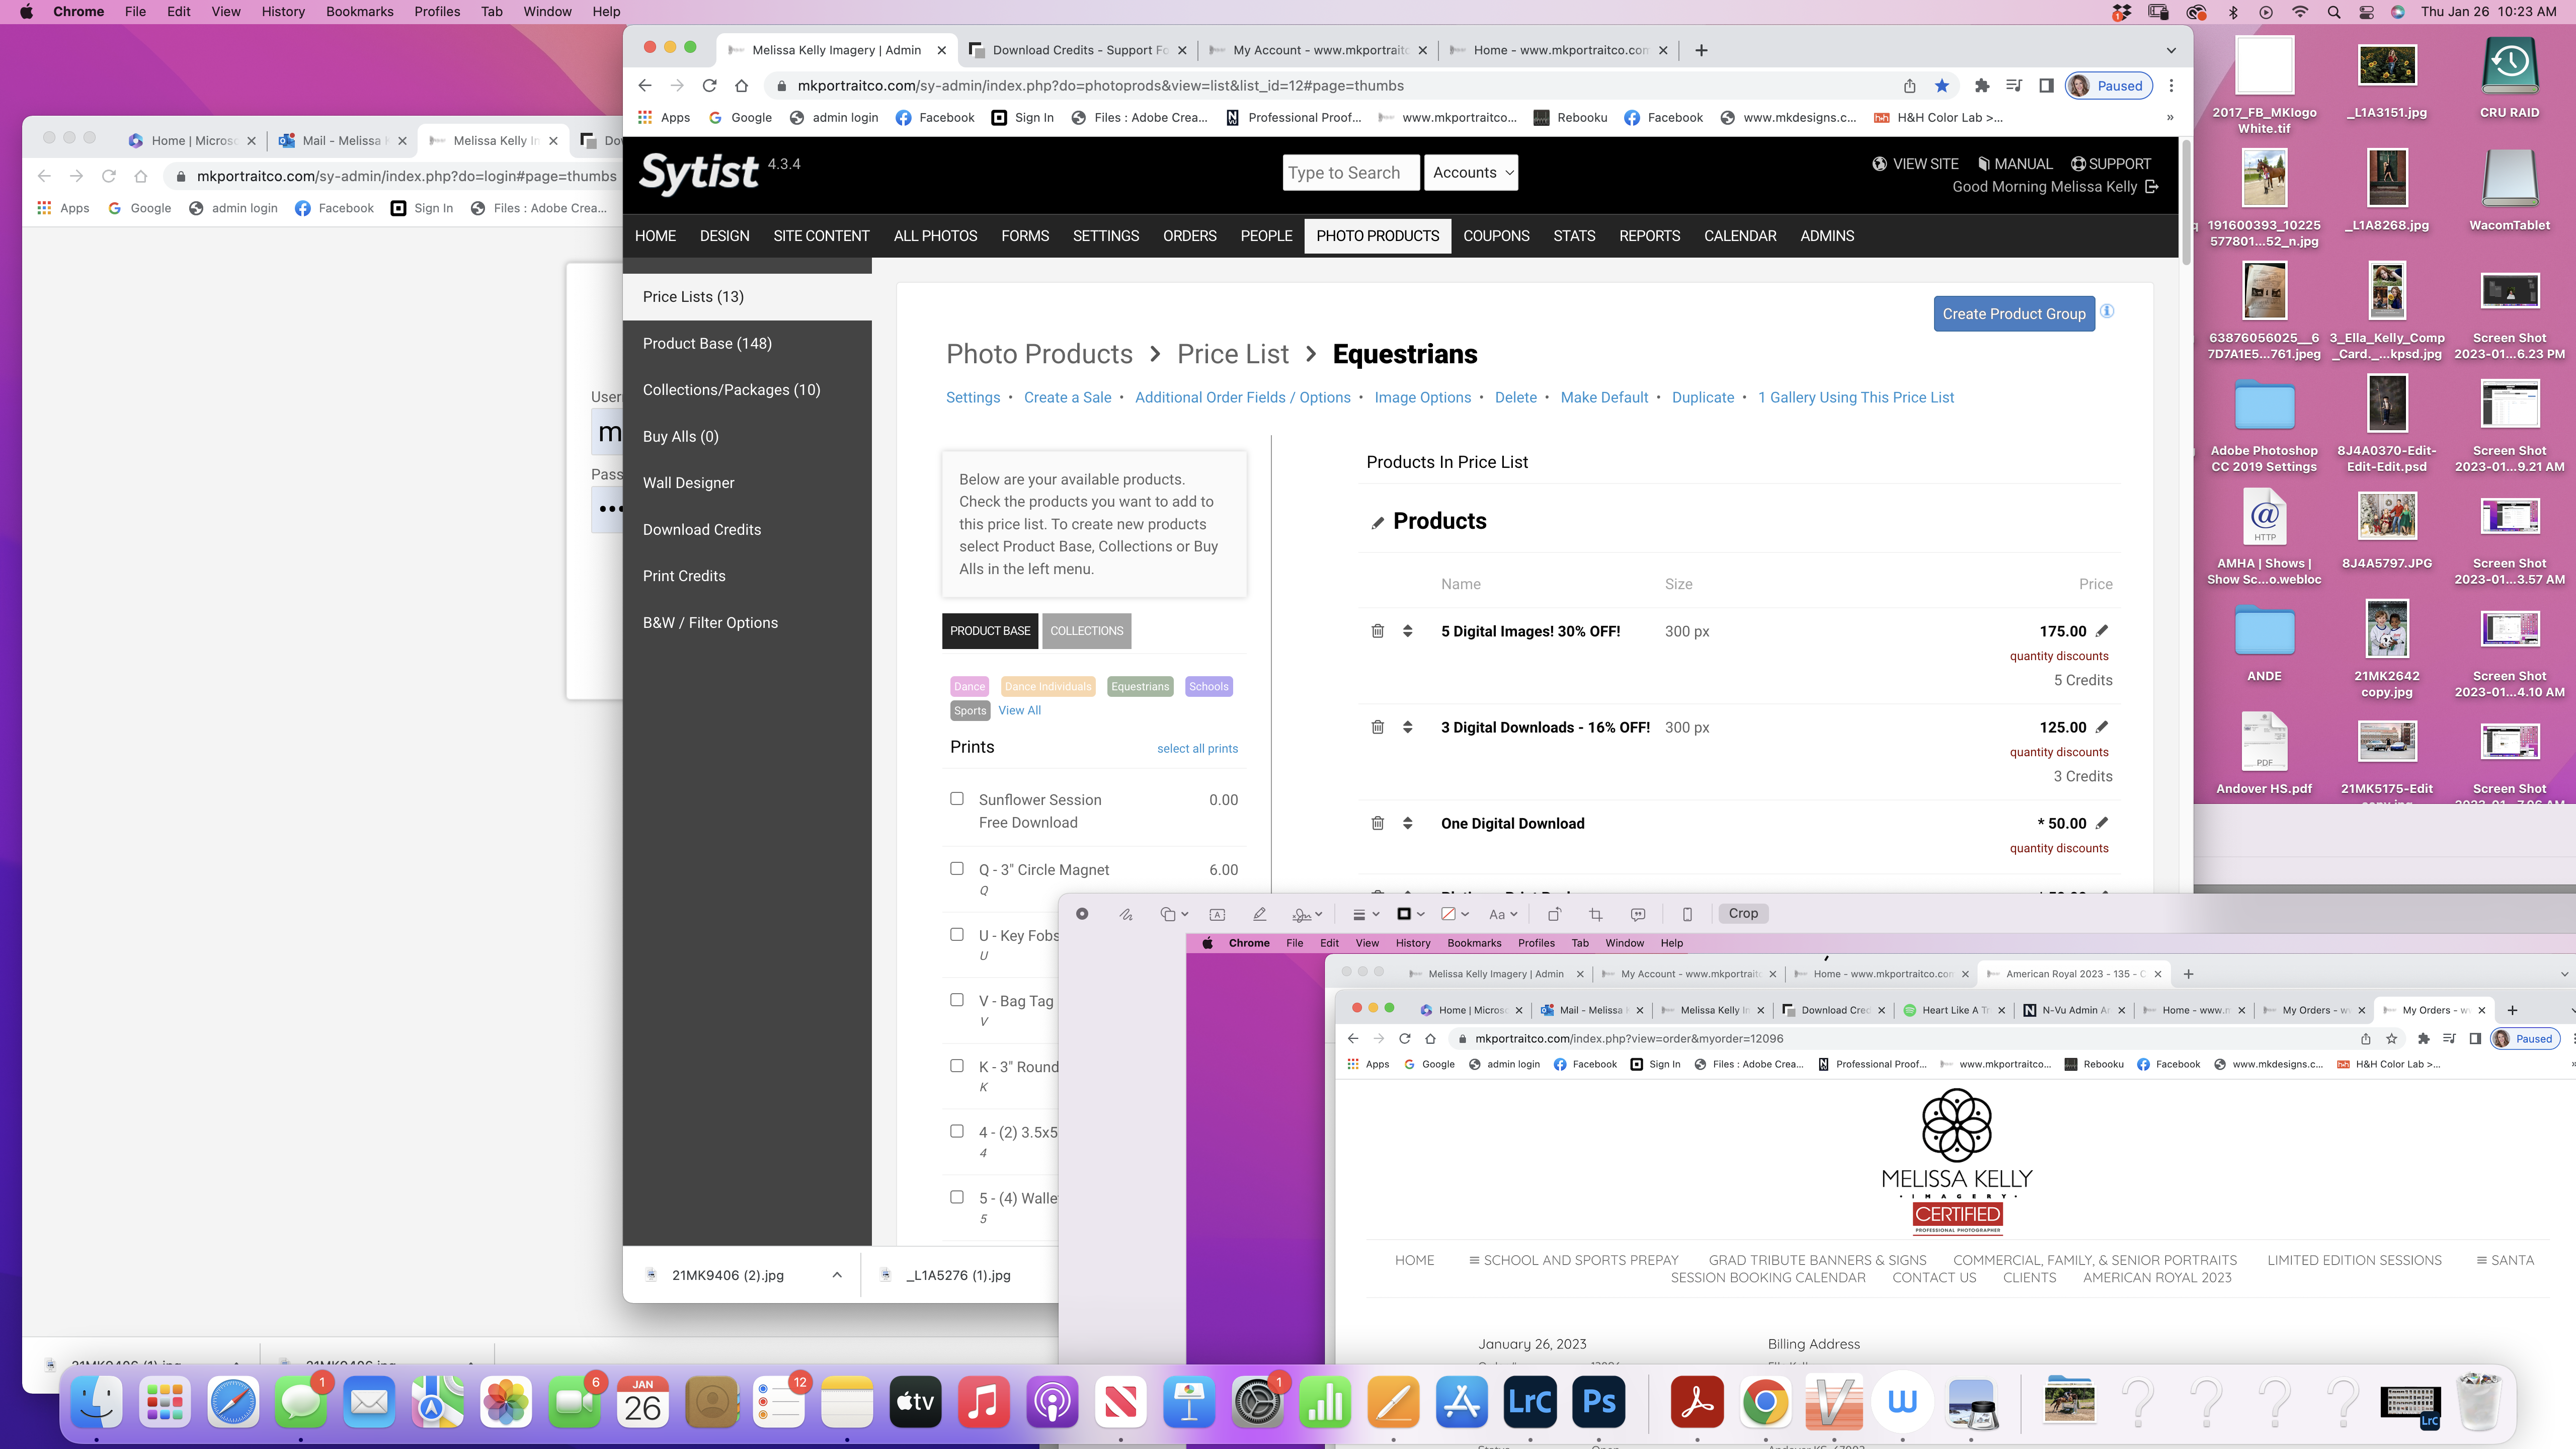Viewport: 2576px width, 1449px height.
Task: Check the 5 - (4) Wallets checkbox
Action: click(x=957, y=1197)
